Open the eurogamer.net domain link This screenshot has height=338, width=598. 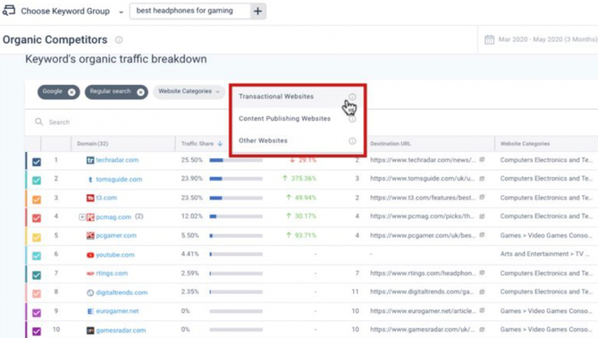118,311
